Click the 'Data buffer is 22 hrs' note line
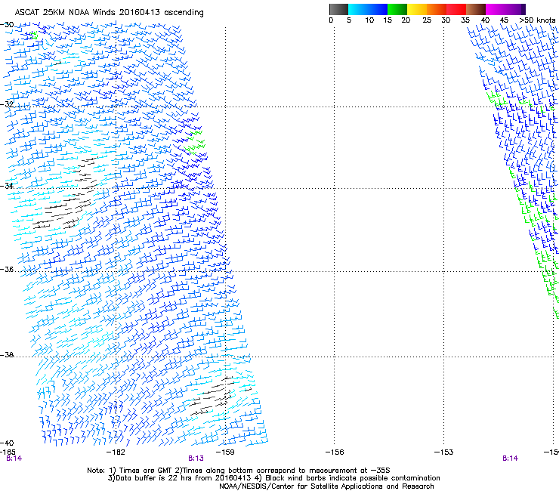559x491 pixels. [x=273, y=478]
